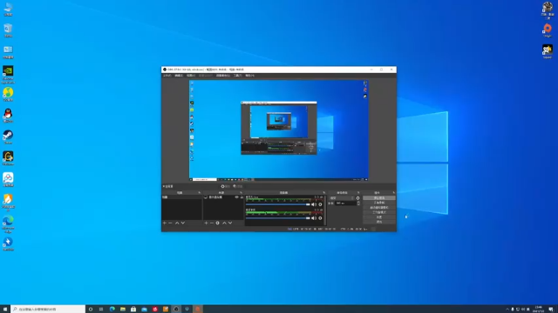Click the transition duration field in Scene Transitions
The image size is (558, 313).
[x=345, y=203]
